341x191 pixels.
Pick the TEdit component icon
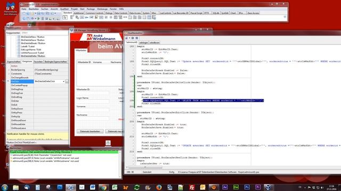point(91,18)
